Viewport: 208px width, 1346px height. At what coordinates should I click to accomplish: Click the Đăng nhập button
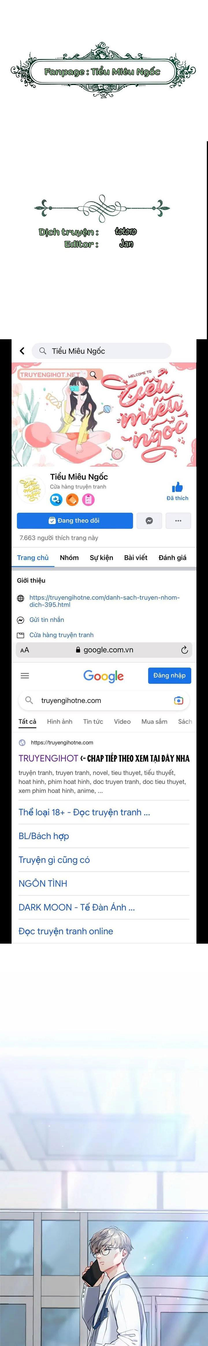point(169,676)
